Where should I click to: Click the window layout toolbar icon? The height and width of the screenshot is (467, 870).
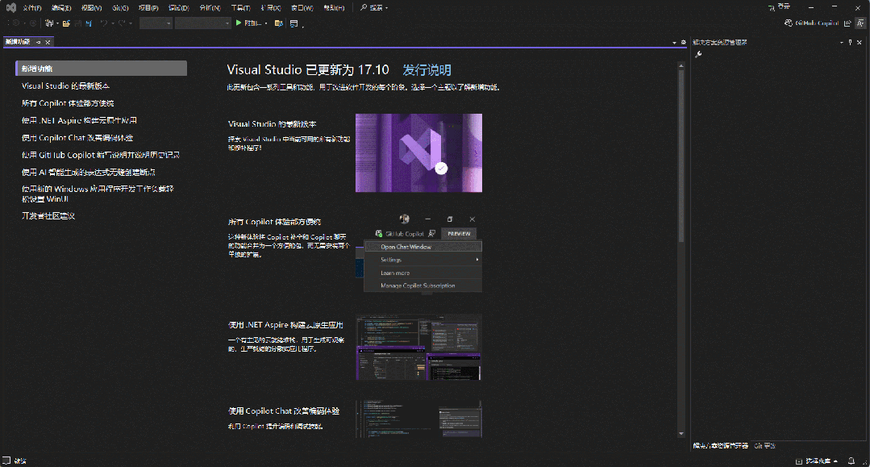point(293,23)
